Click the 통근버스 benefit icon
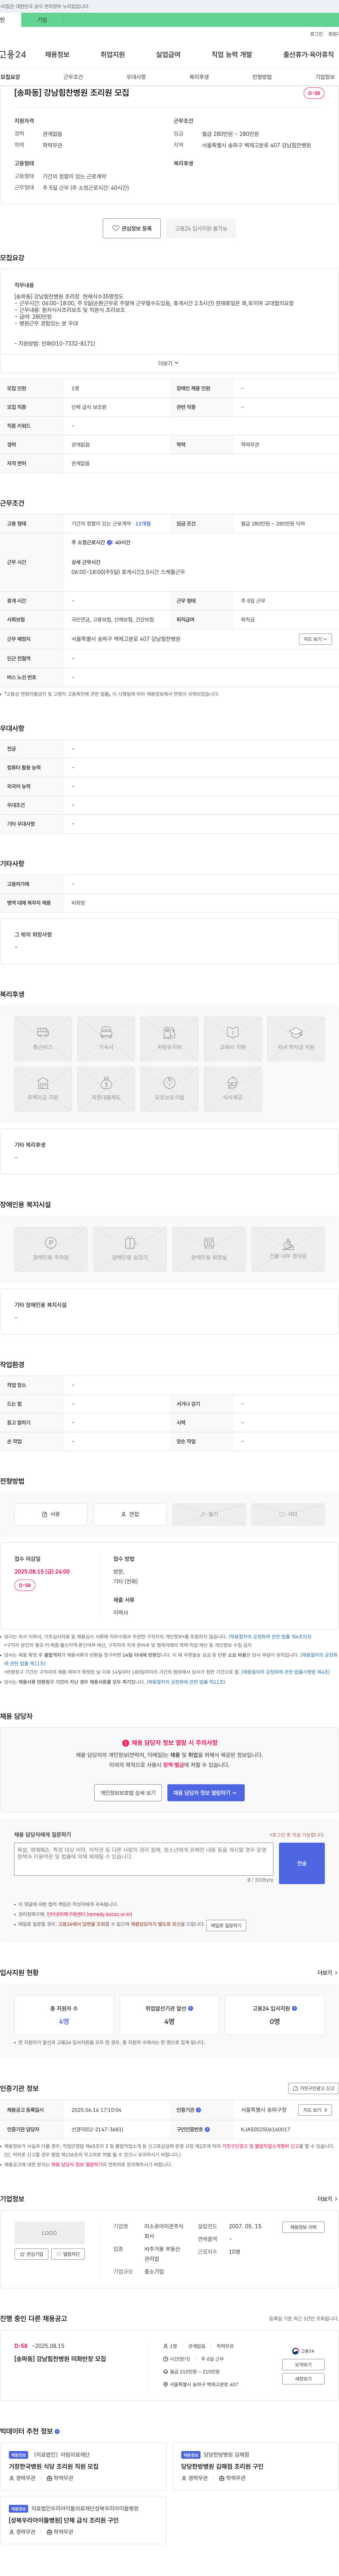 pyautogui.click(x=43, y=1039)
